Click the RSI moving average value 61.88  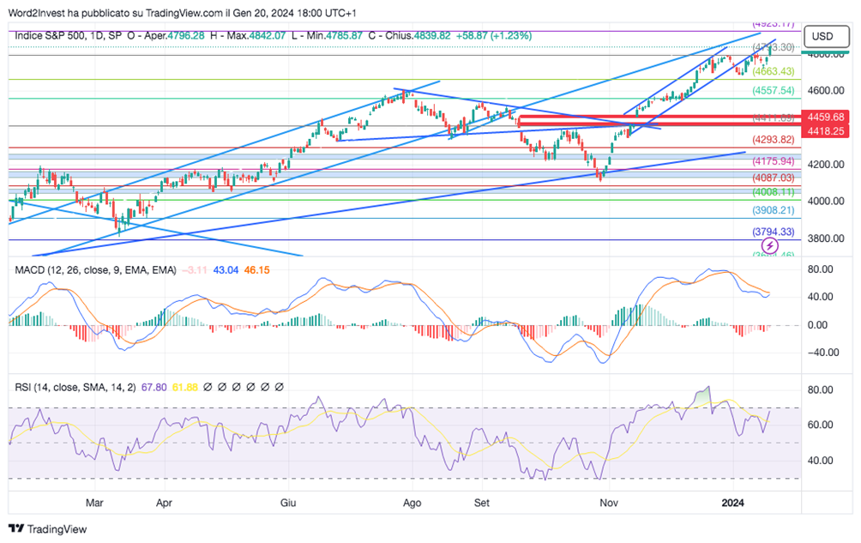point(185,388)
